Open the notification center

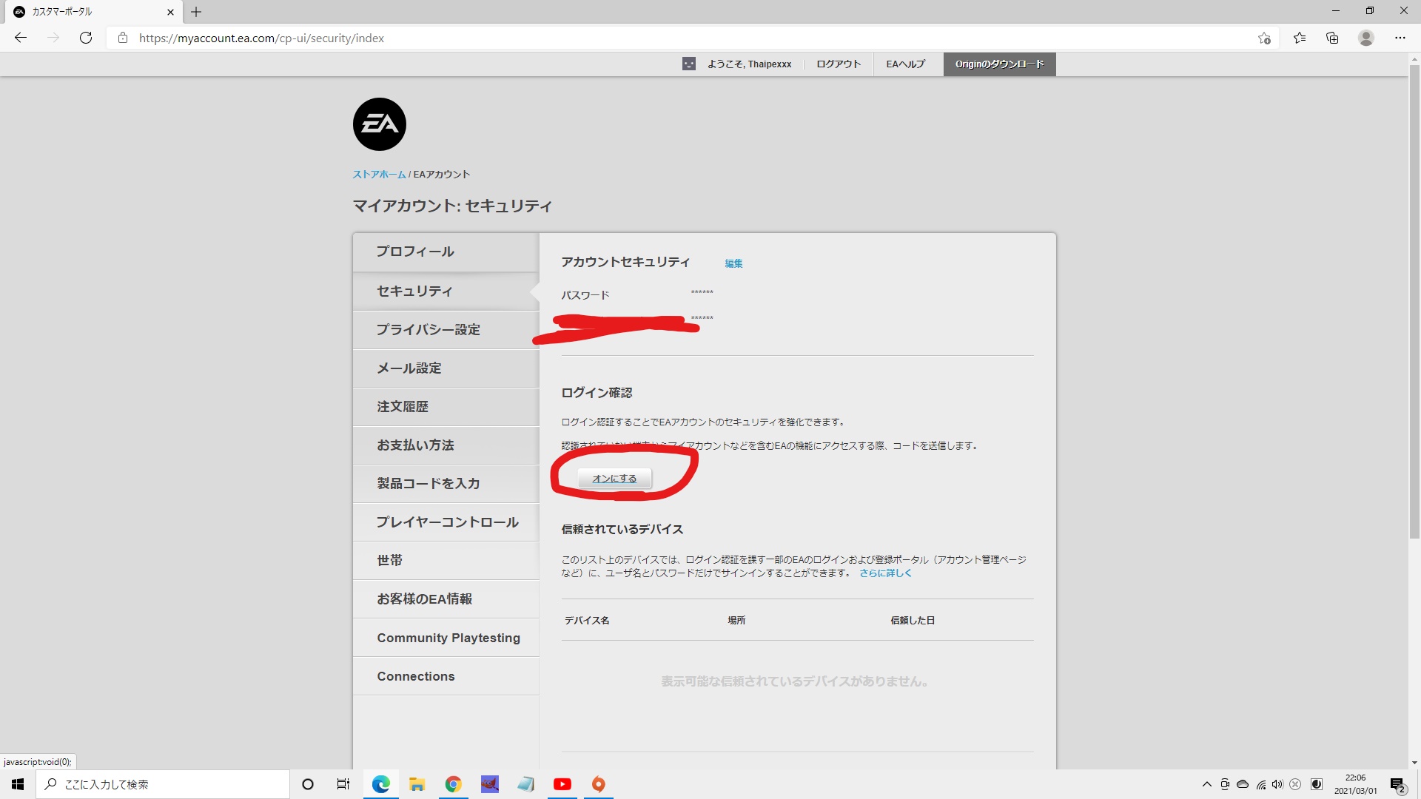[x=1397, y=784]
